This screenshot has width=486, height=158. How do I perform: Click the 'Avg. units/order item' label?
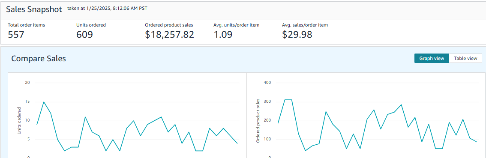[x=237, y=25]
